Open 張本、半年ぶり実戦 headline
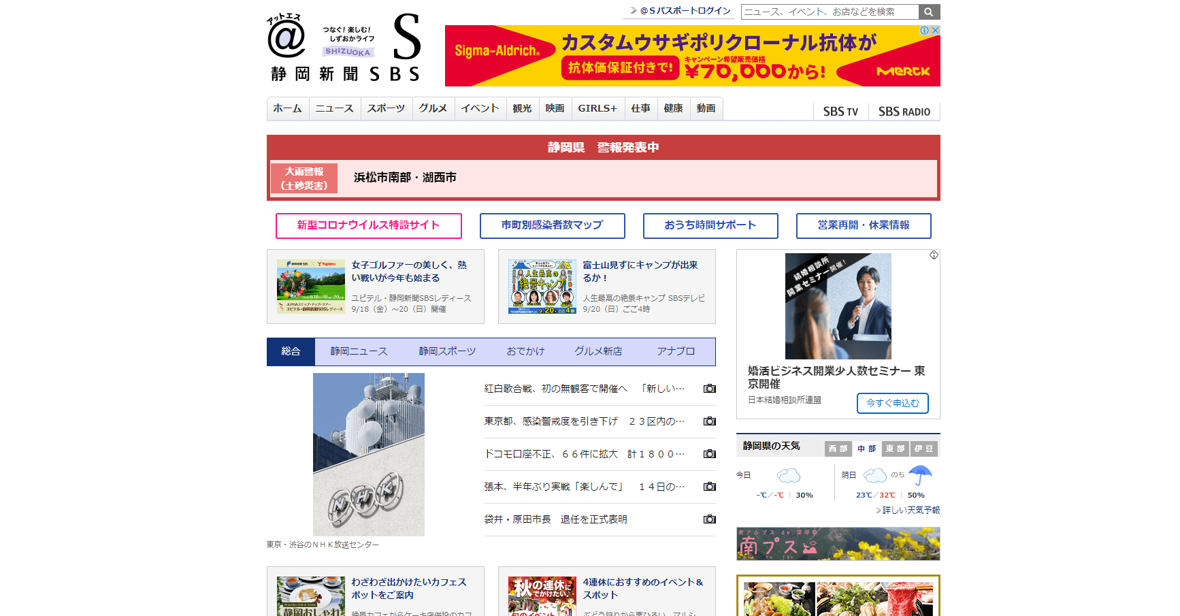This screenshot has width=1180, height=616. coord(585,487)
